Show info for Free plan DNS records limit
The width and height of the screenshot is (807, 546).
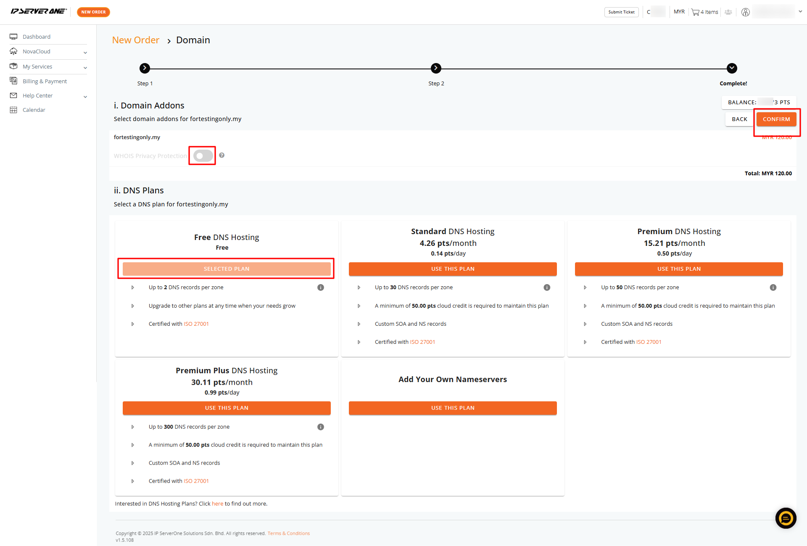pos(321,288)
